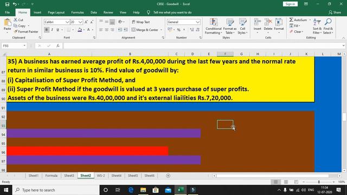The height and width of the screenshot is (195, 347).
Task: Click the Cut scissors command
Action: pos(18,20)
